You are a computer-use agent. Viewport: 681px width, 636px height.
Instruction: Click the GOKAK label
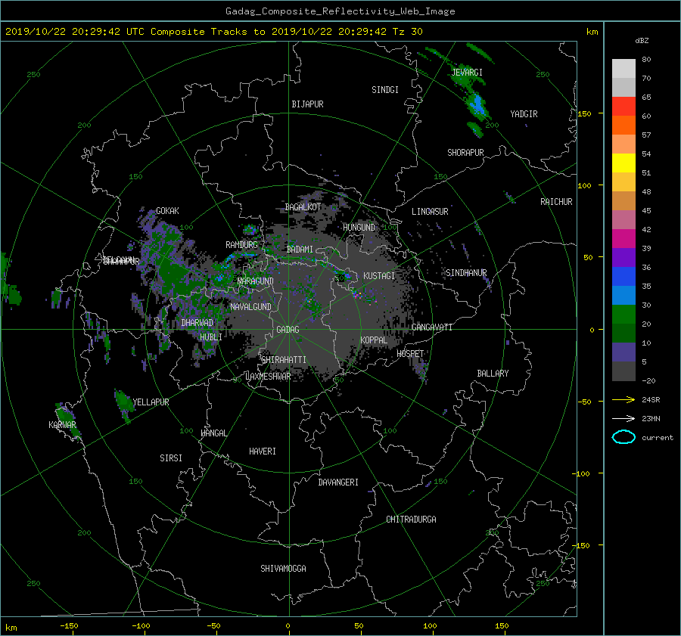pos(167,211)
